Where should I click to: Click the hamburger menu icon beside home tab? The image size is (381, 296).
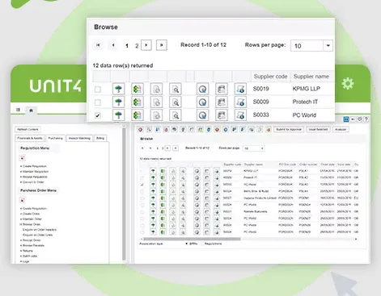click(18, 110)
